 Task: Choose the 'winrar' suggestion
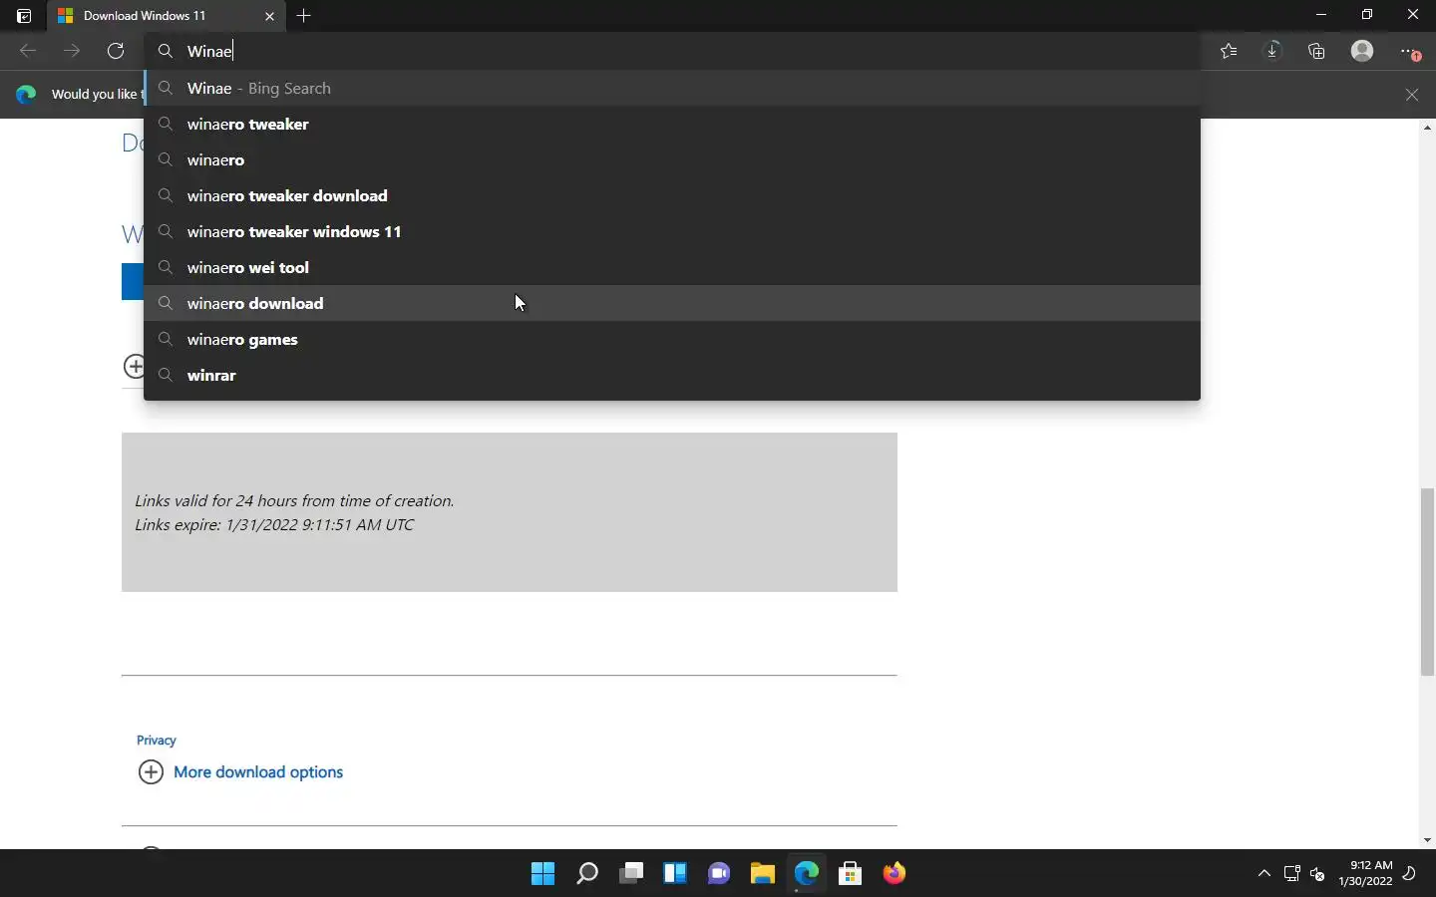(672, 375)
